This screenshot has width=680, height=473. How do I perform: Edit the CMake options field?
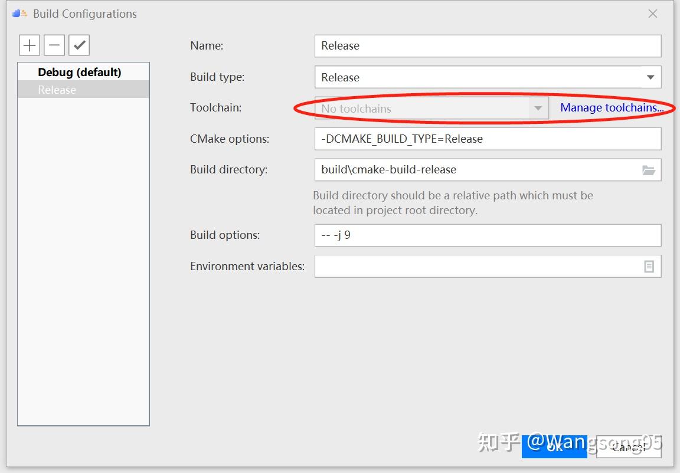point(488,139)
